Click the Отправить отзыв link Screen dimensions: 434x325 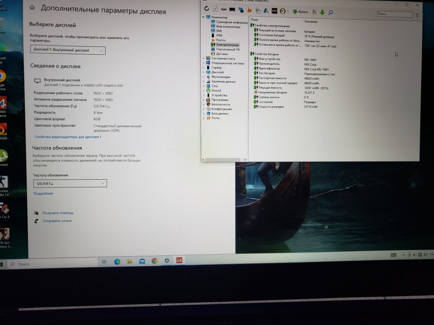click(x=57, y=221)
